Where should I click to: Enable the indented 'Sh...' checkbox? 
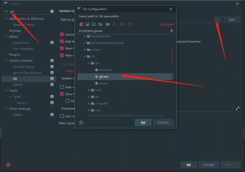click(x=68, y=101)
